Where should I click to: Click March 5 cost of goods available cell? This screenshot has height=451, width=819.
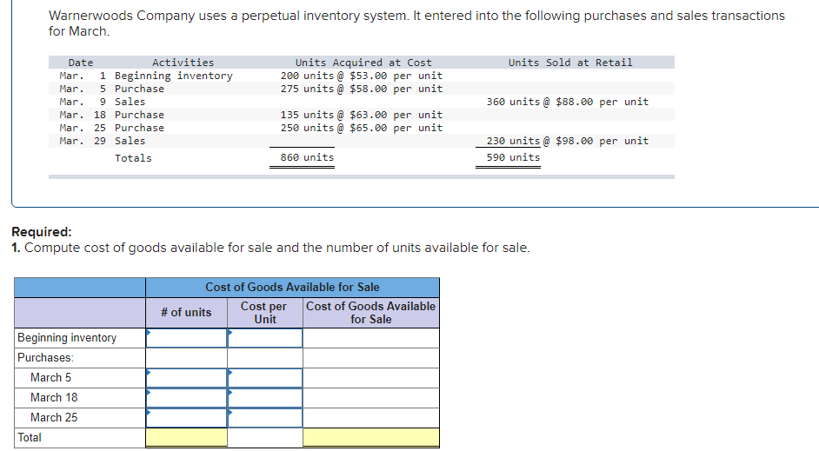(371, 378)
